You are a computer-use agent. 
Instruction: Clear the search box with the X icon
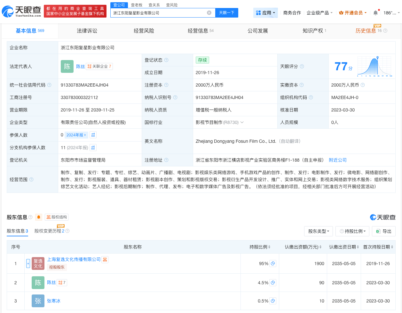click(x=209, y=13)
